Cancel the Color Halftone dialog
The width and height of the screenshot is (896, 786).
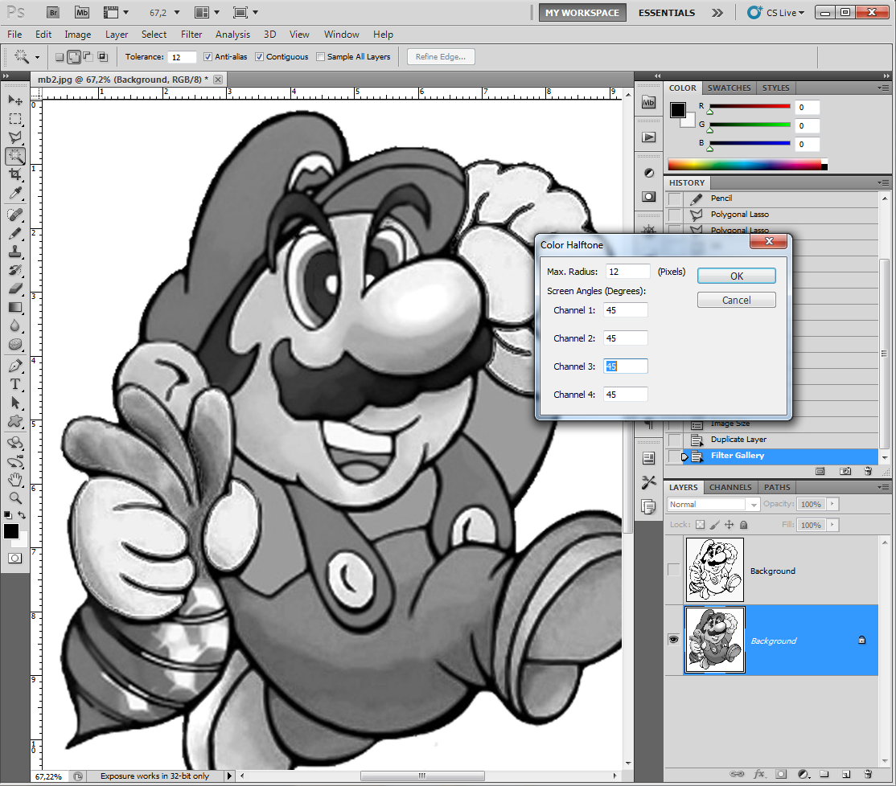pos(736,300)
